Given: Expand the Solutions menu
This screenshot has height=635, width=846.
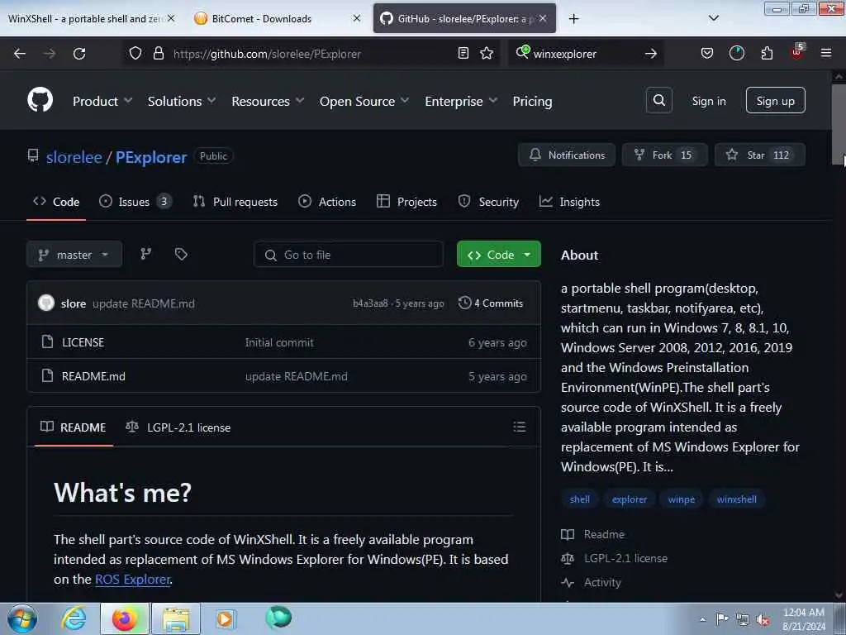Looking at the screenshot, I should pyautogui.click(x=182, y=101).
